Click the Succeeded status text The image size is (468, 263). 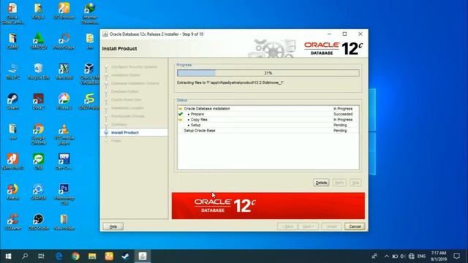(x=343, y=114)
